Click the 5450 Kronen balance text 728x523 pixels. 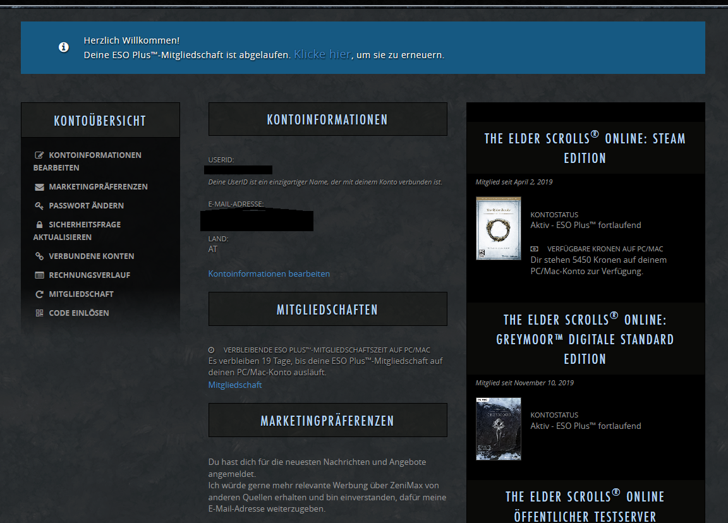coord(598,265)
